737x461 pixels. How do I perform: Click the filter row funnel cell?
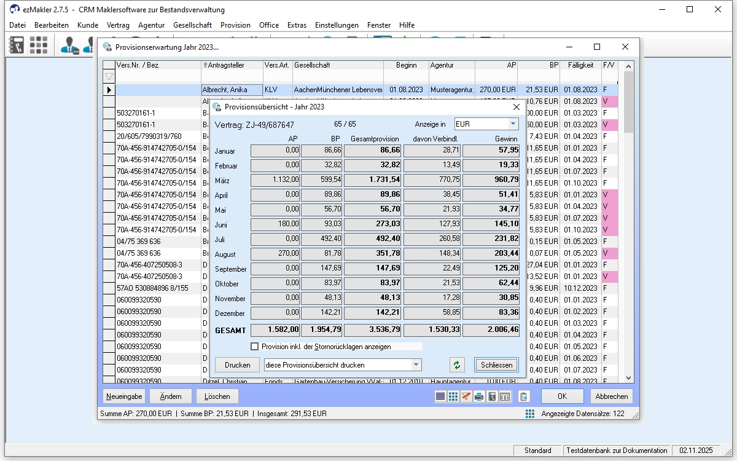[x=109, y=77]
